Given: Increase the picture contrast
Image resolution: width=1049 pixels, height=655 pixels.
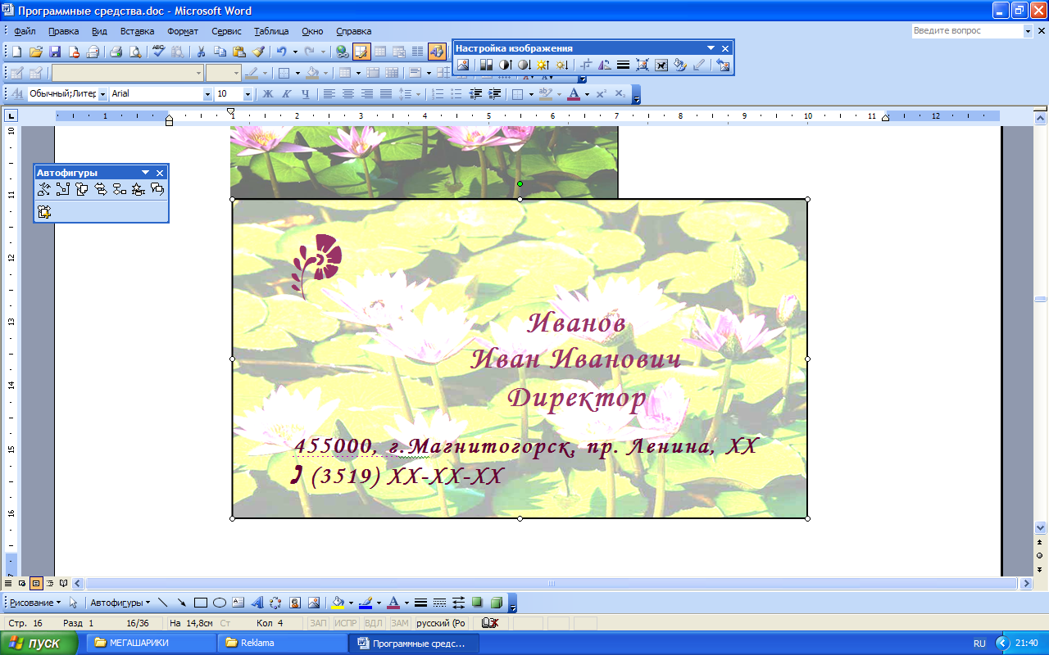Looking at the screenshot, I should click(x=505, y=65).
